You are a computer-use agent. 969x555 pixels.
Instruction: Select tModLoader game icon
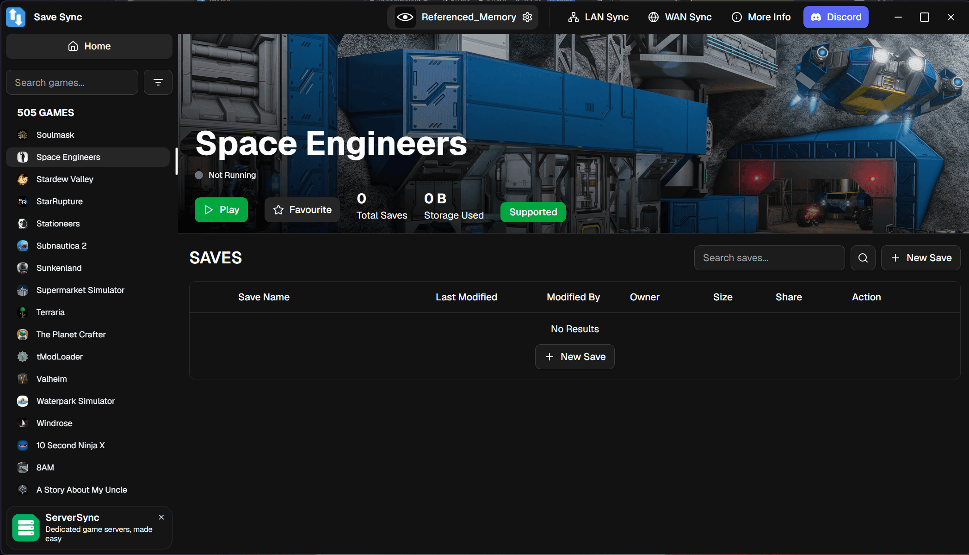tap(23, 357)
